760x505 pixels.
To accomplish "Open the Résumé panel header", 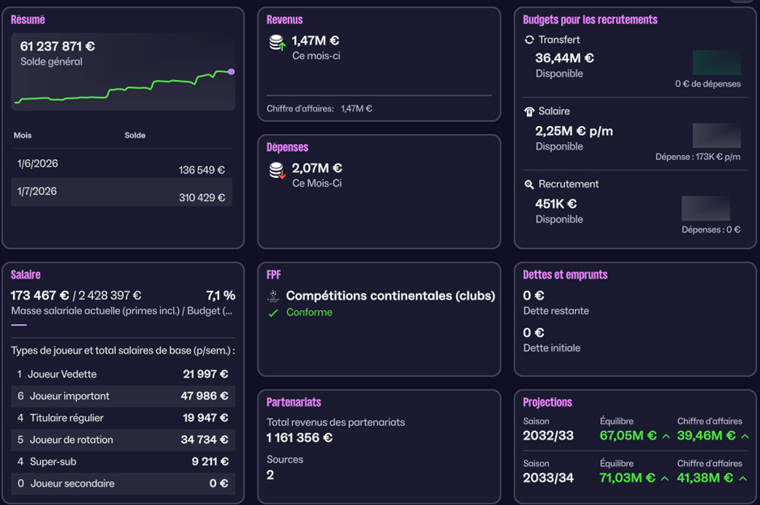I will (x=28, y=19).
